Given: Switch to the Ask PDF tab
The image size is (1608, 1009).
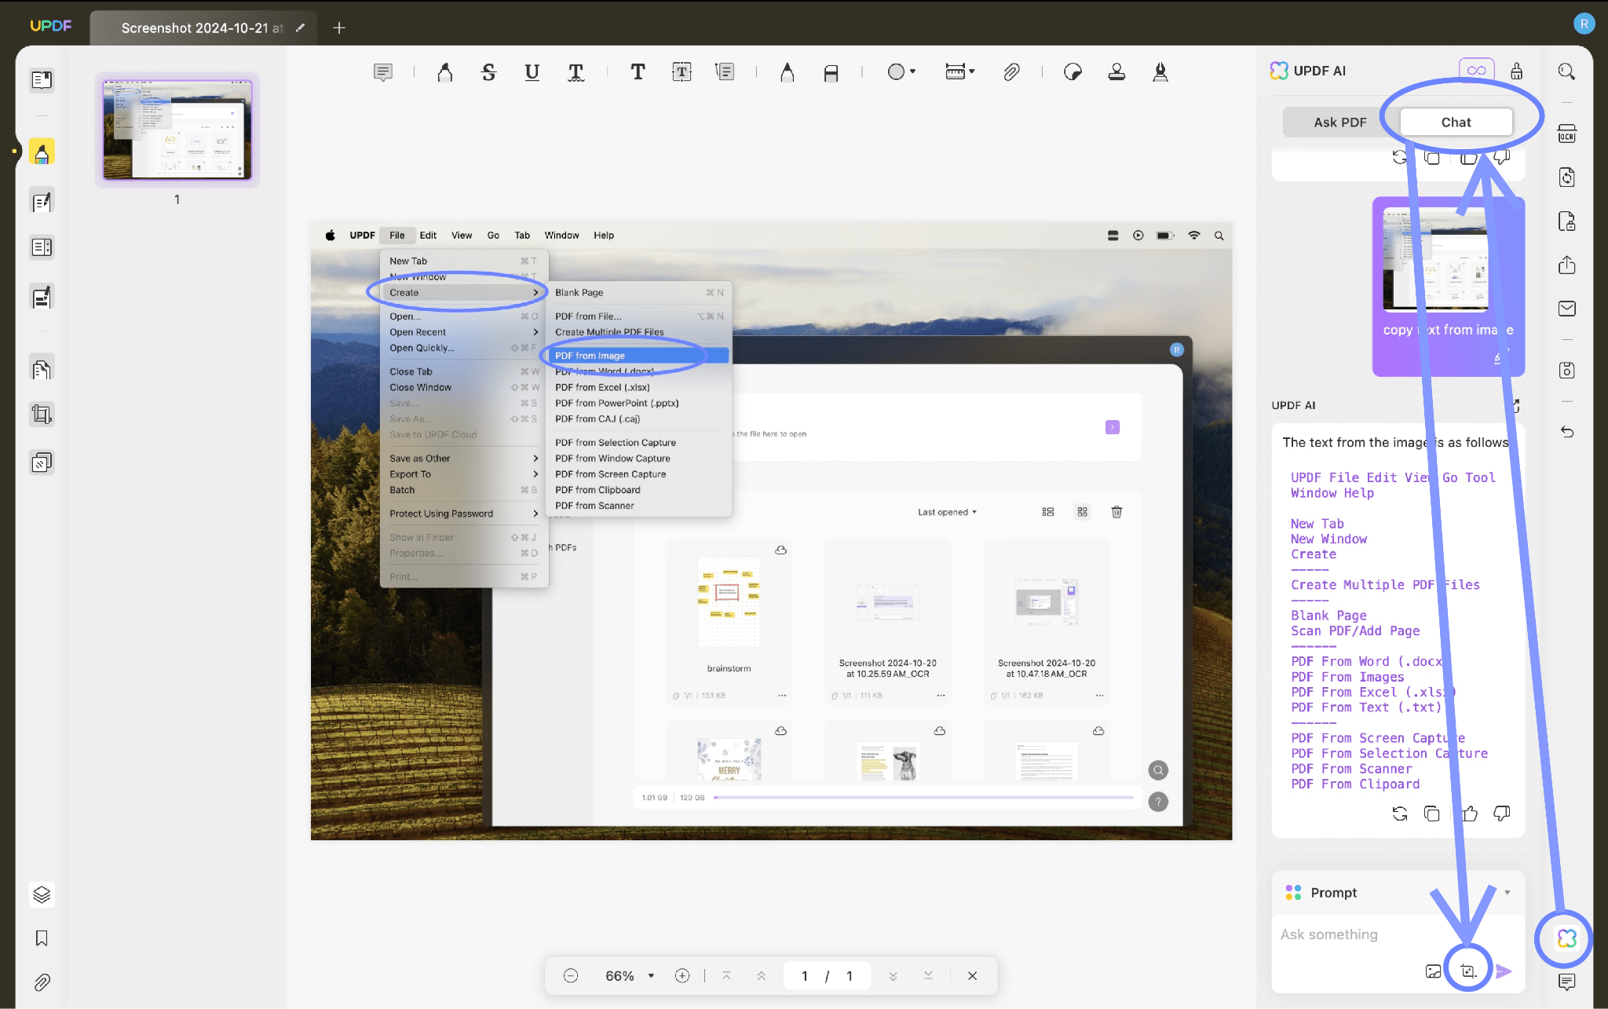Looking at the screenshot, I should pyautogui.click(x=1340, y=122).
